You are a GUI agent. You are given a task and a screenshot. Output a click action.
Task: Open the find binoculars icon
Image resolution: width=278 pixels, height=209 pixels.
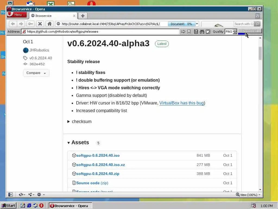tap(202, 32)
